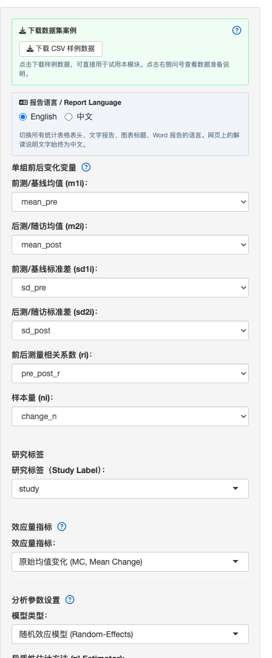Open the sd_pre standard deviation dropdown
The width and height of the screenshot is (272, 658).
[130, 288]
